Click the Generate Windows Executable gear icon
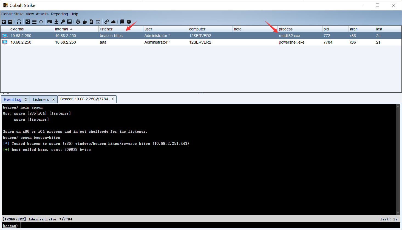 pos(78,22)
